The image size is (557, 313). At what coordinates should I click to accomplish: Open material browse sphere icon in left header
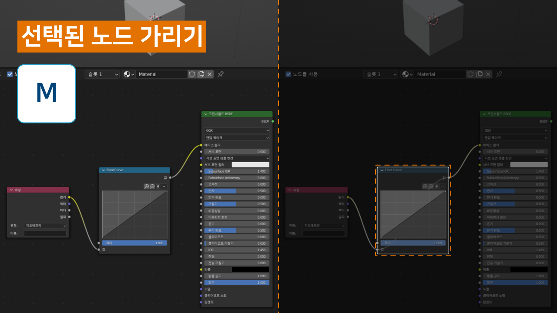coord(129,74)
